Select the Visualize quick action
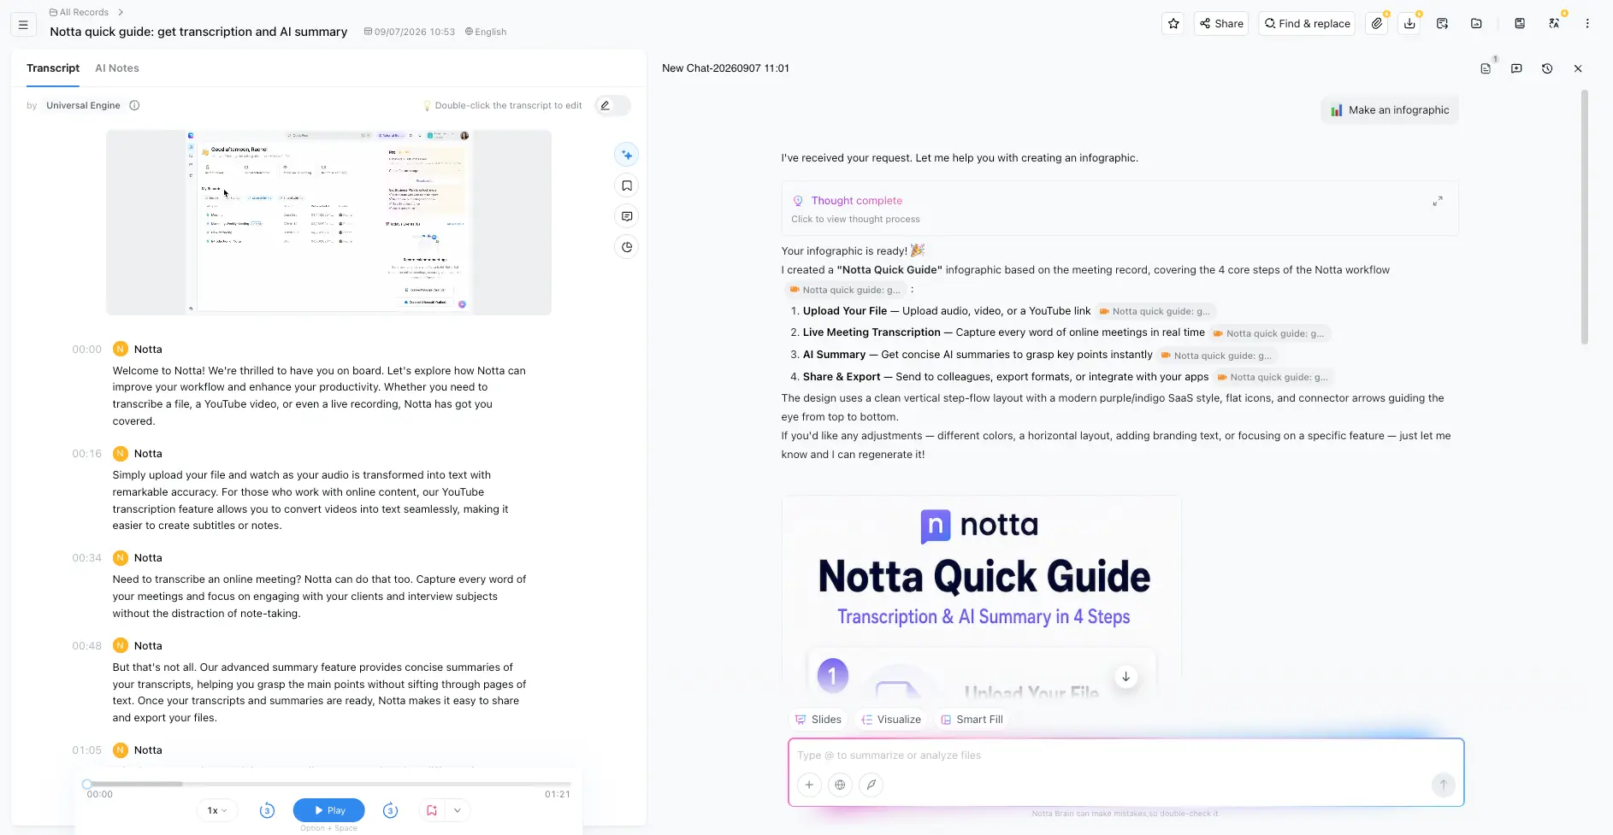 [890, 720]
